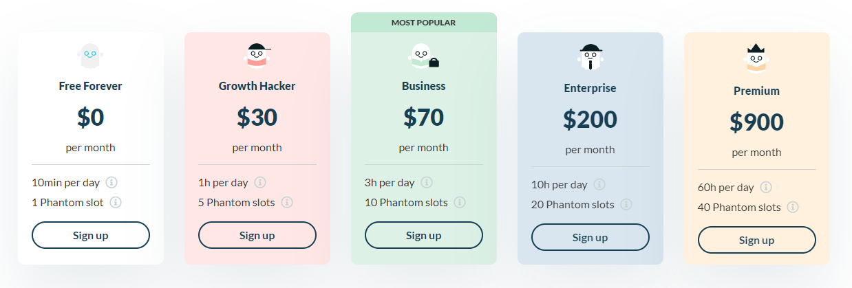Click info icon beside 20 Phantom slots
Image resolution: width=852 pixels, height=288 pixels.
pyautogui.click(x=626, y=205)
